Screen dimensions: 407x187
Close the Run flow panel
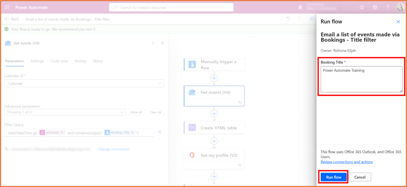point(398,22)
